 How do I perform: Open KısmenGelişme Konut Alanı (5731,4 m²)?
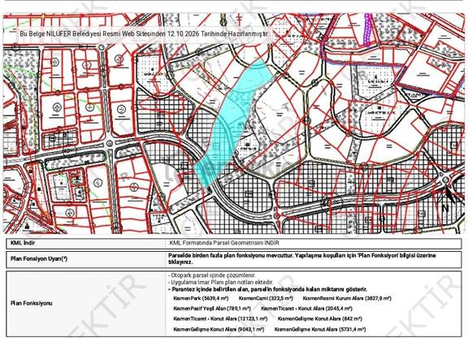320,329
